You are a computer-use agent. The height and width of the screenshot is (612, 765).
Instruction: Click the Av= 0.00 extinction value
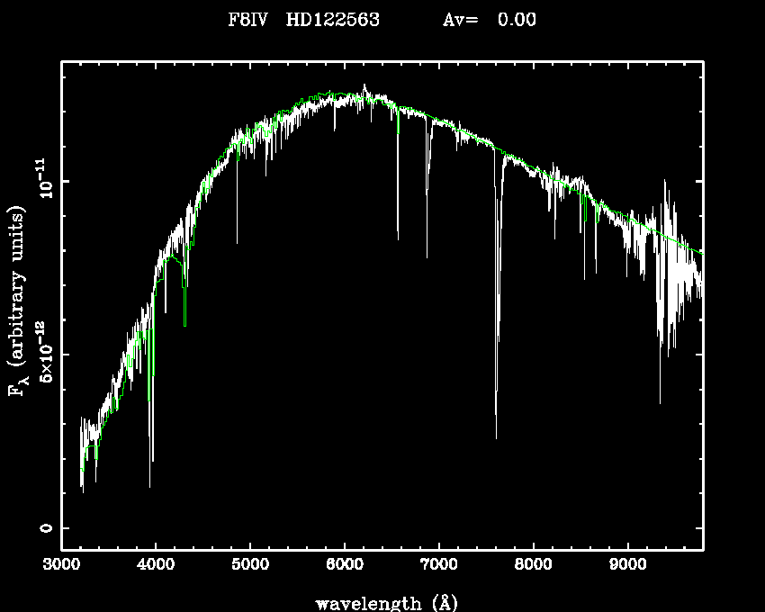pos(490,20)
